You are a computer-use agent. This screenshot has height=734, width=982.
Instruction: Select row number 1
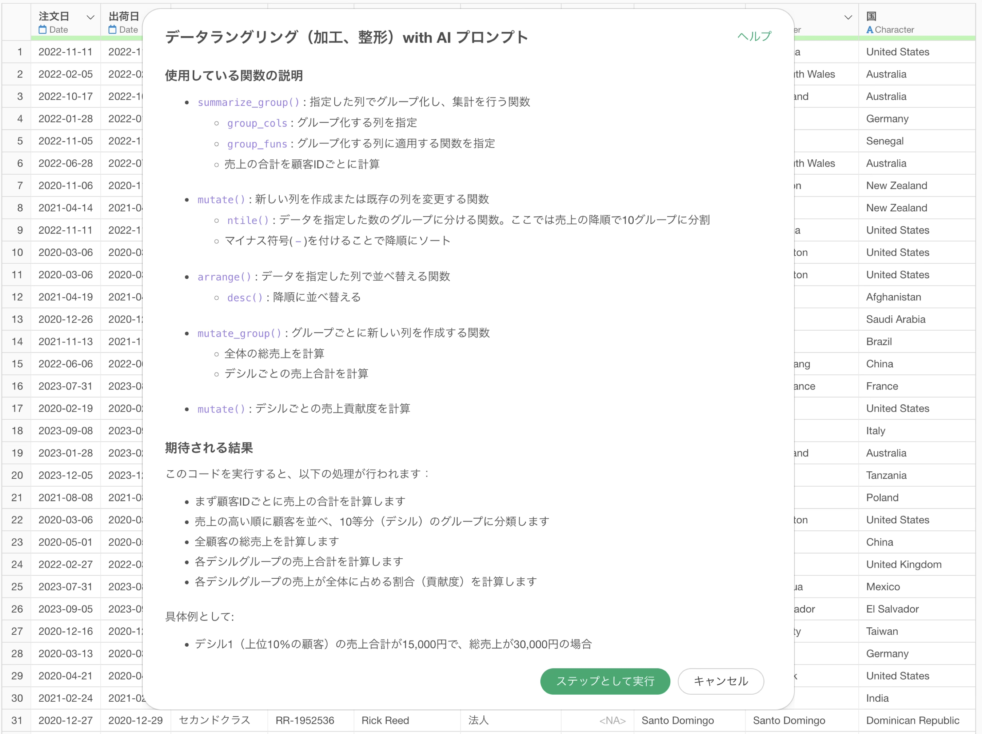(19, 52)
